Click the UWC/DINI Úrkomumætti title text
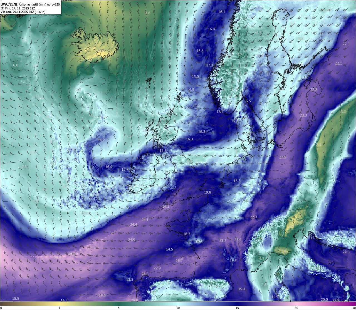This screenshot has height=310, width=356. pos(31,4)
